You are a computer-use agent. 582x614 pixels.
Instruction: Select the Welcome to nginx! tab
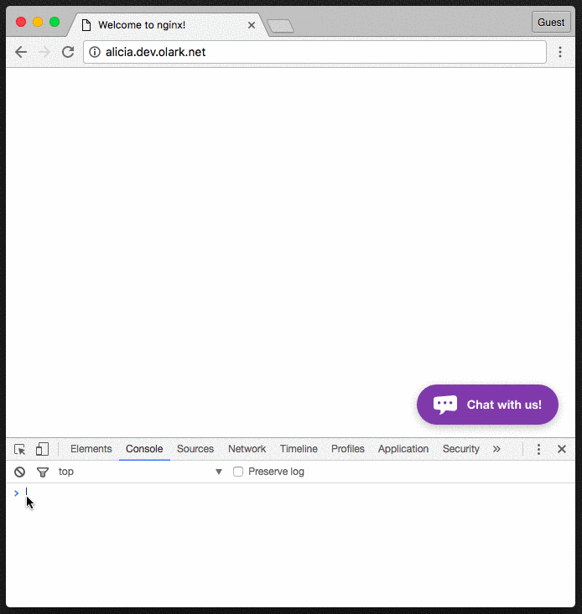169,25
